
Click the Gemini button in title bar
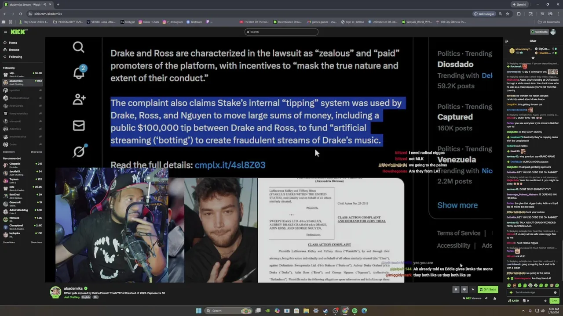click(x=519, y=4)
